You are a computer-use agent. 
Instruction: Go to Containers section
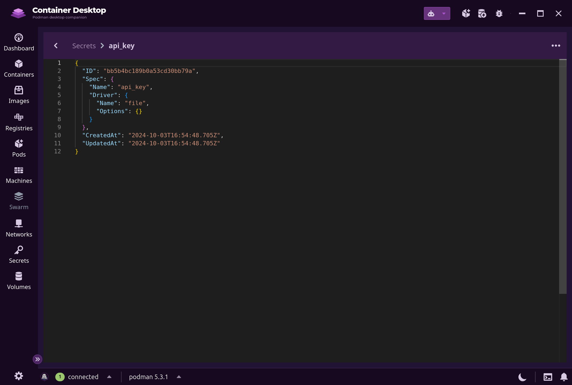[19, 69]
